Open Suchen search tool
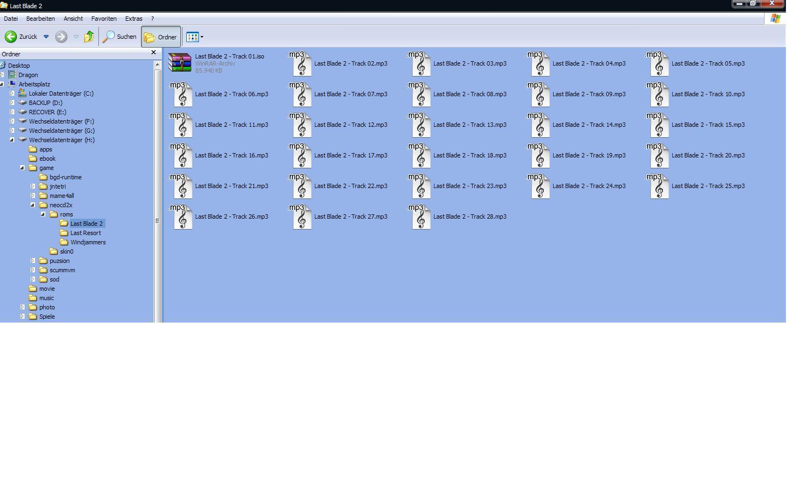787x492 pixels. (x=120, y=37)
